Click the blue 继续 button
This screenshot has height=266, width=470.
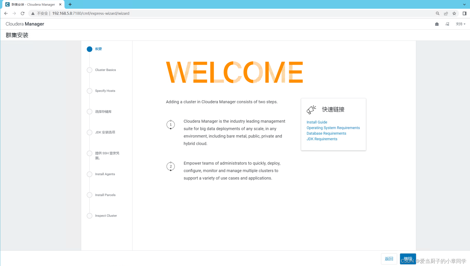coord(408,259)
